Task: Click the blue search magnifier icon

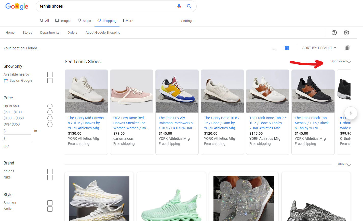Action: pyautogui.click(x=189, y=6)
